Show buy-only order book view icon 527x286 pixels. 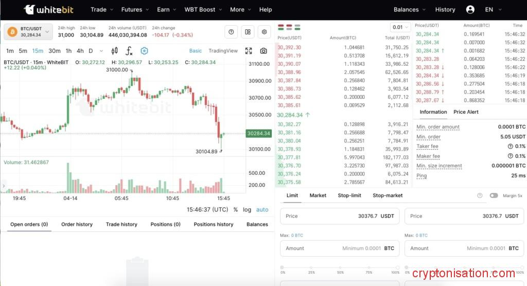point(297,27)
